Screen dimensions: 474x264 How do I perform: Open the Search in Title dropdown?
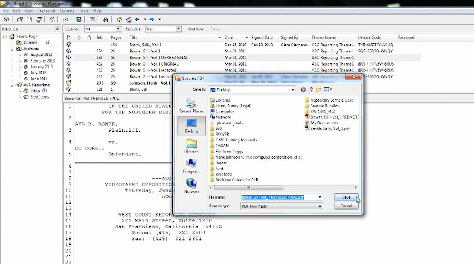click(x=179, y=29)
